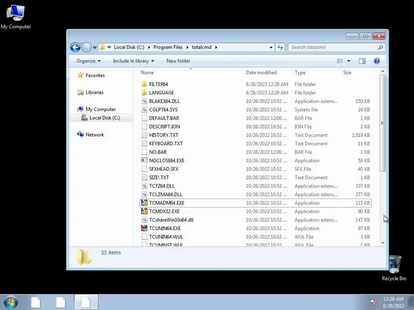Open the address bar history dropdown
This screenshot has height=310, width=414.
(x=271, y=48)
